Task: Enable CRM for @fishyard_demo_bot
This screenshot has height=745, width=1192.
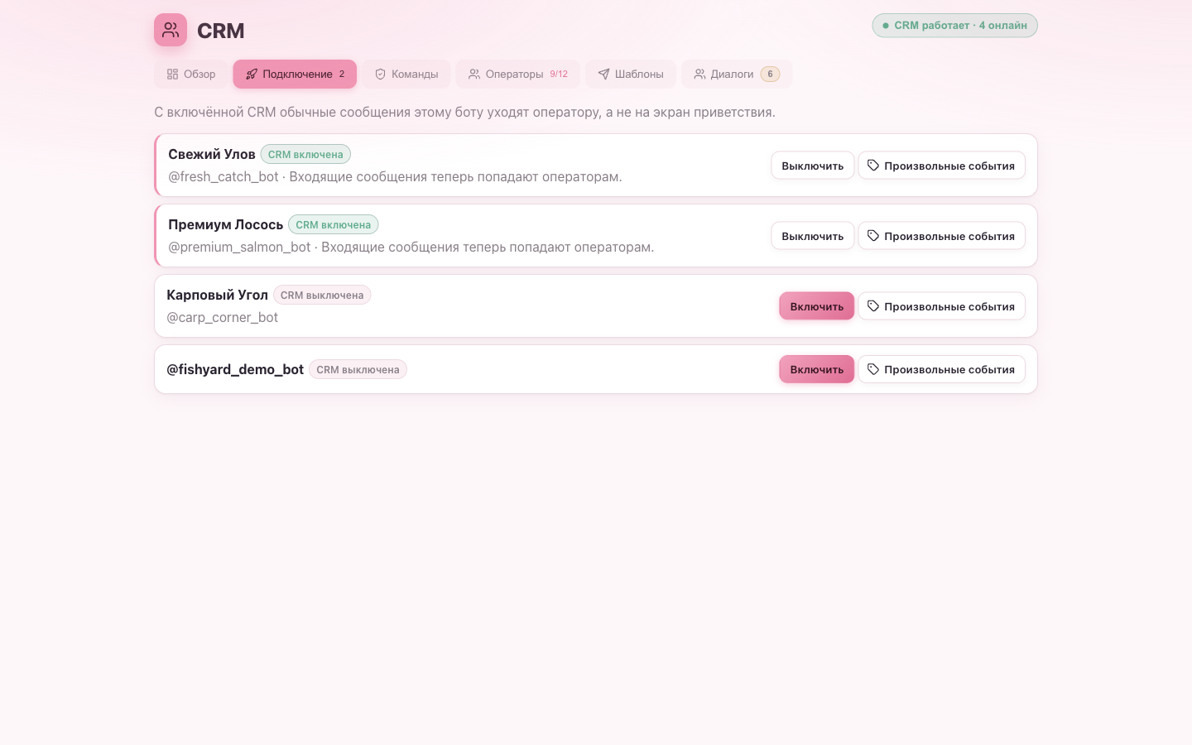Action: [x=817, y=369]
